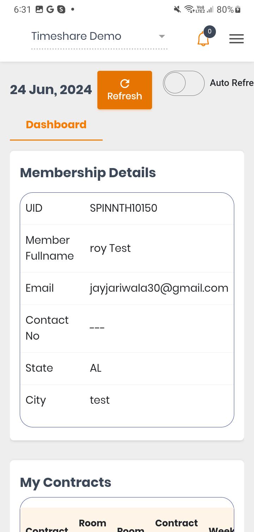Expand the Timeshare Demo dropdown arrow
This screenshot has height=532, width=254.
click(x=162, y=36)
